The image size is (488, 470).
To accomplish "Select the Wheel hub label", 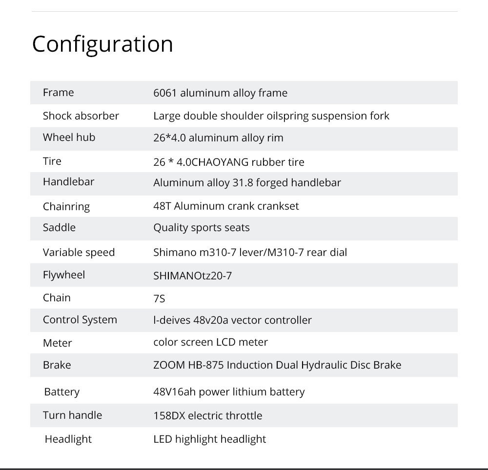I will pos(69,137).
